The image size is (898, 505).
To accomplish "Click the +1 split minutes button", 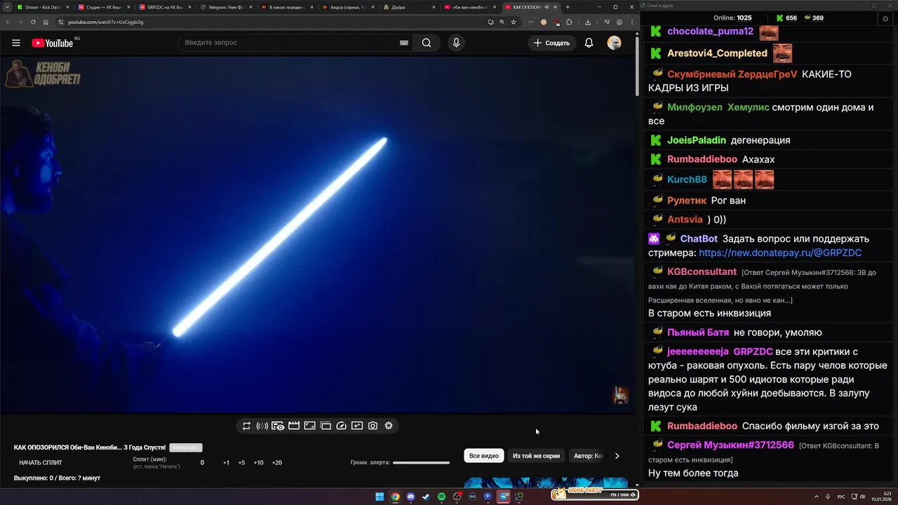I will coord(226,463).
